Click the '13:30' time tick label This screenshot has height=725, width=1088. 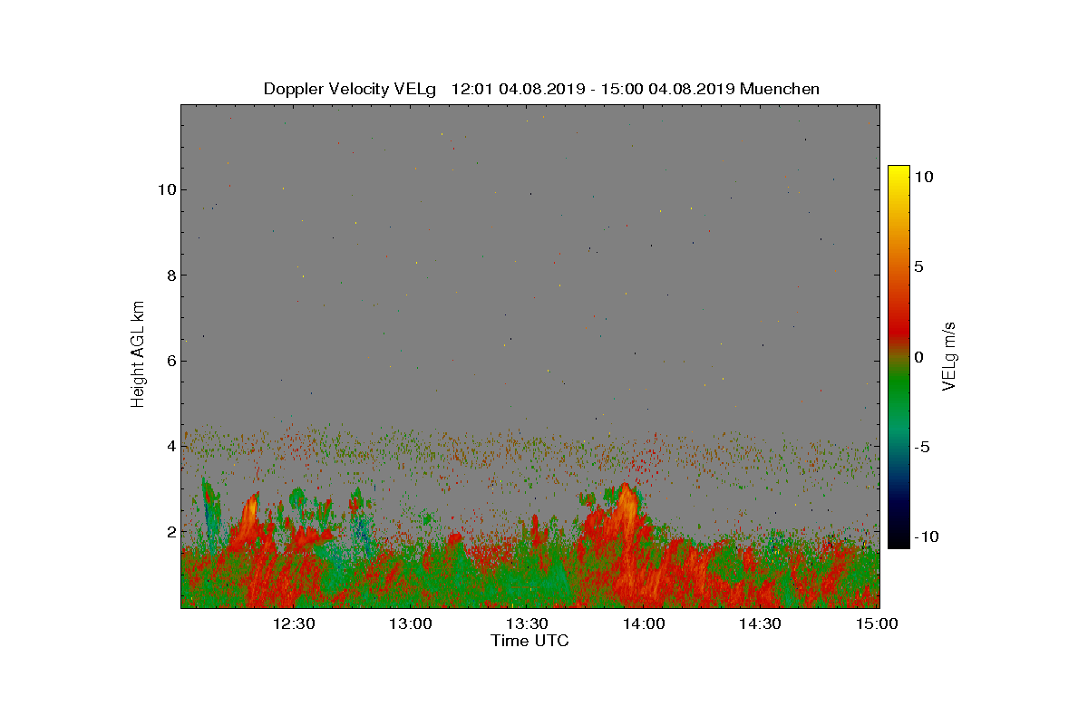527,623
